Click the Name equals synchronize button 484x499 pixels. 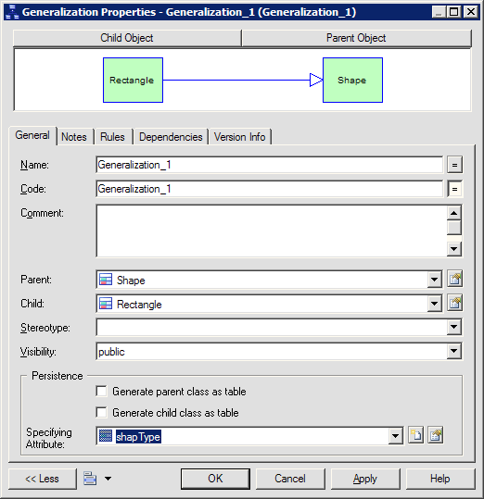pyautogui.click(x=454, y=165)
